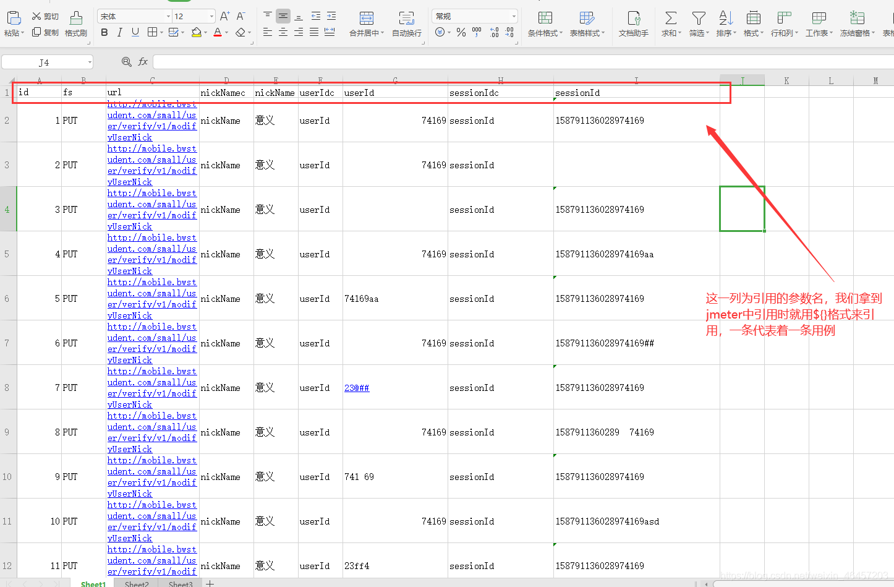Click the Paste (粘贴) icon

pyautogui.click(x=13, y=17)
